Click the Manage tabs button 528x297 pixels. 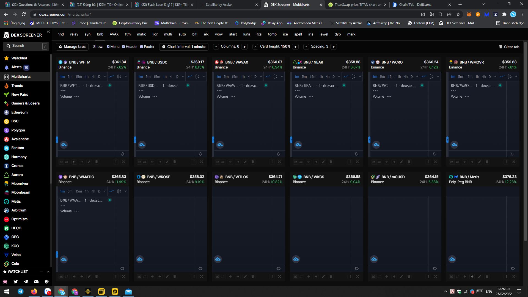[72, 47]
